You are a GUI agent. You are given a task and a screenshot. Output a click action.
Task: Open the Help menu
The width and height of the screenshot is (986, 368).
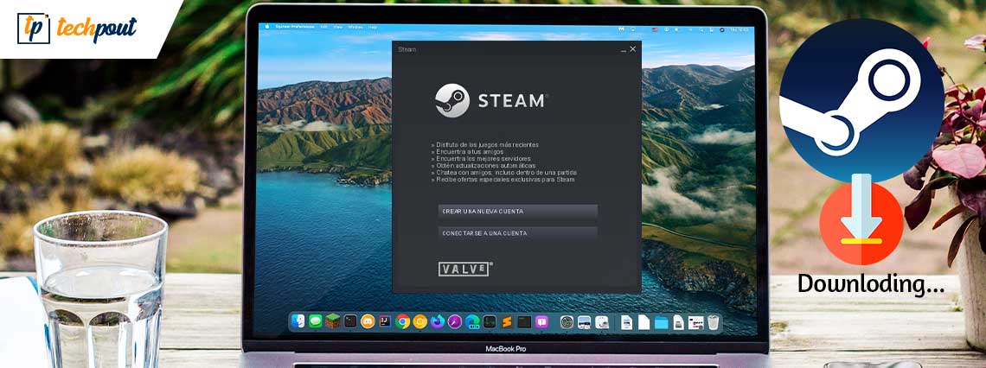(373, 28)
